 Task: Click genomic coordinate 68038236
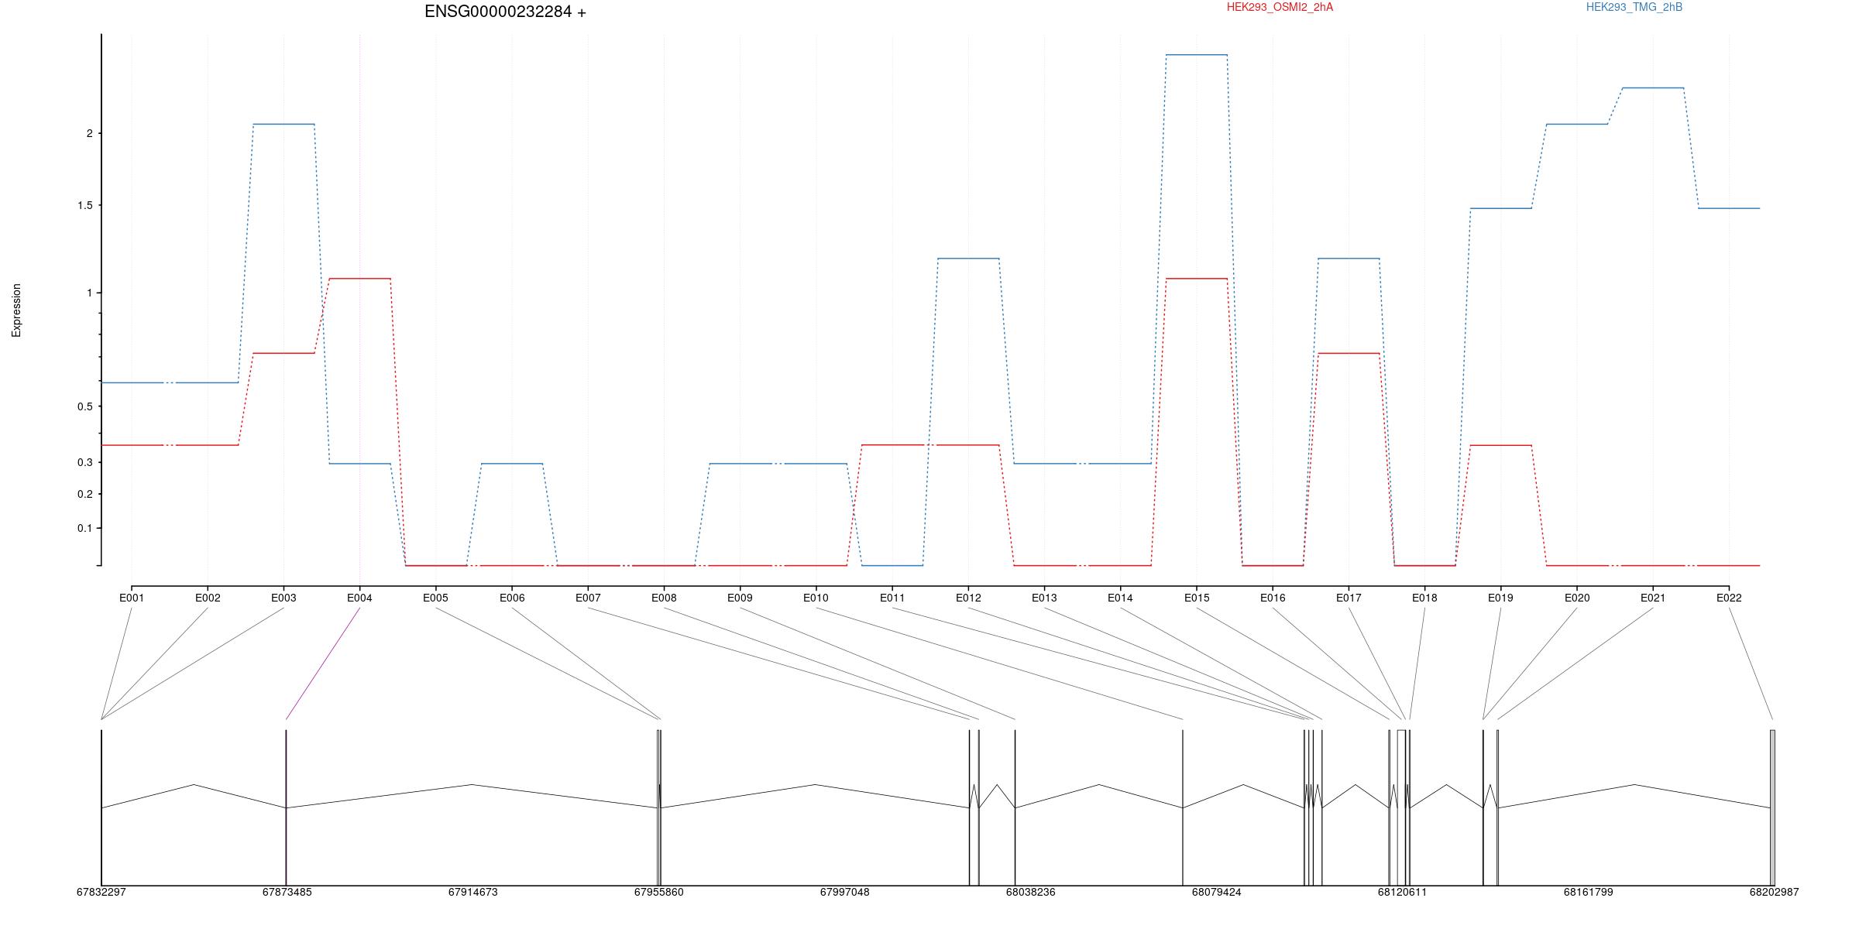[1031, 892]
